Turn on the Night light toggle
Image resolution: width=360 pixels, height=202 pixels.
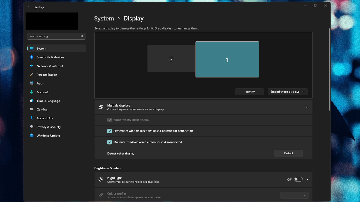(298, 180)
